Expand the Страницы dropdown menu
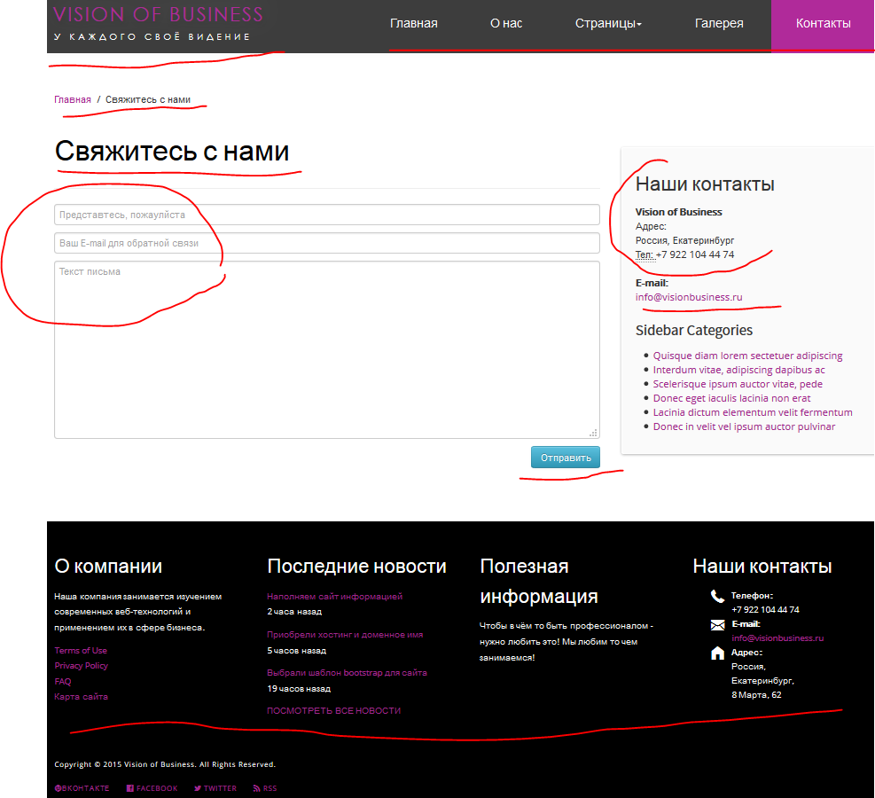Image resolution: width=875 pixels, height=798 pixels. pos(608,23)
